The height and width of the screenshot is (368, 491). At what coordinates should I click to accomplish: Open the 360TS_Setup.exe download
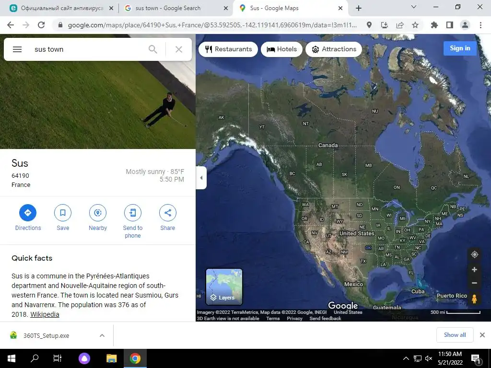[x=46, y=335]
